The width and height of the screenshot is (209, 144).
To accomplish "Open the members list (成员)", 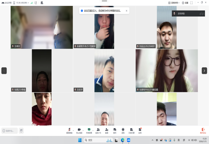I will coord(98,130).
